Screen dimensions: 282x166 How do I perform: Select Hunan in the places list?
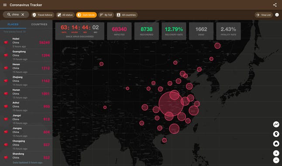[26, 93]
